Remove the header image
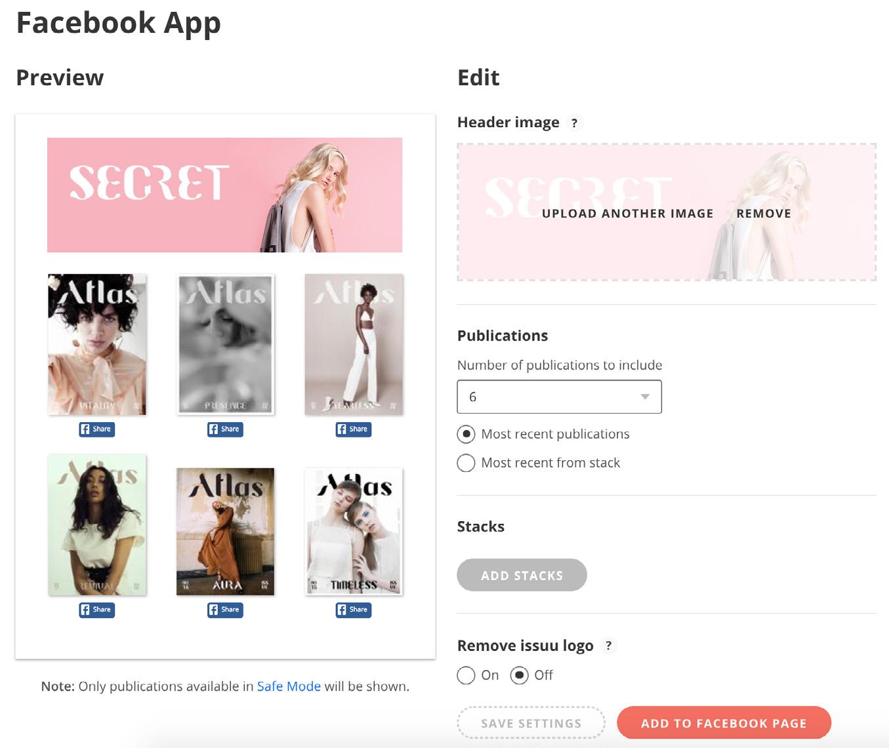Screen dimensions: 889x748 click(x=764, y=214)
